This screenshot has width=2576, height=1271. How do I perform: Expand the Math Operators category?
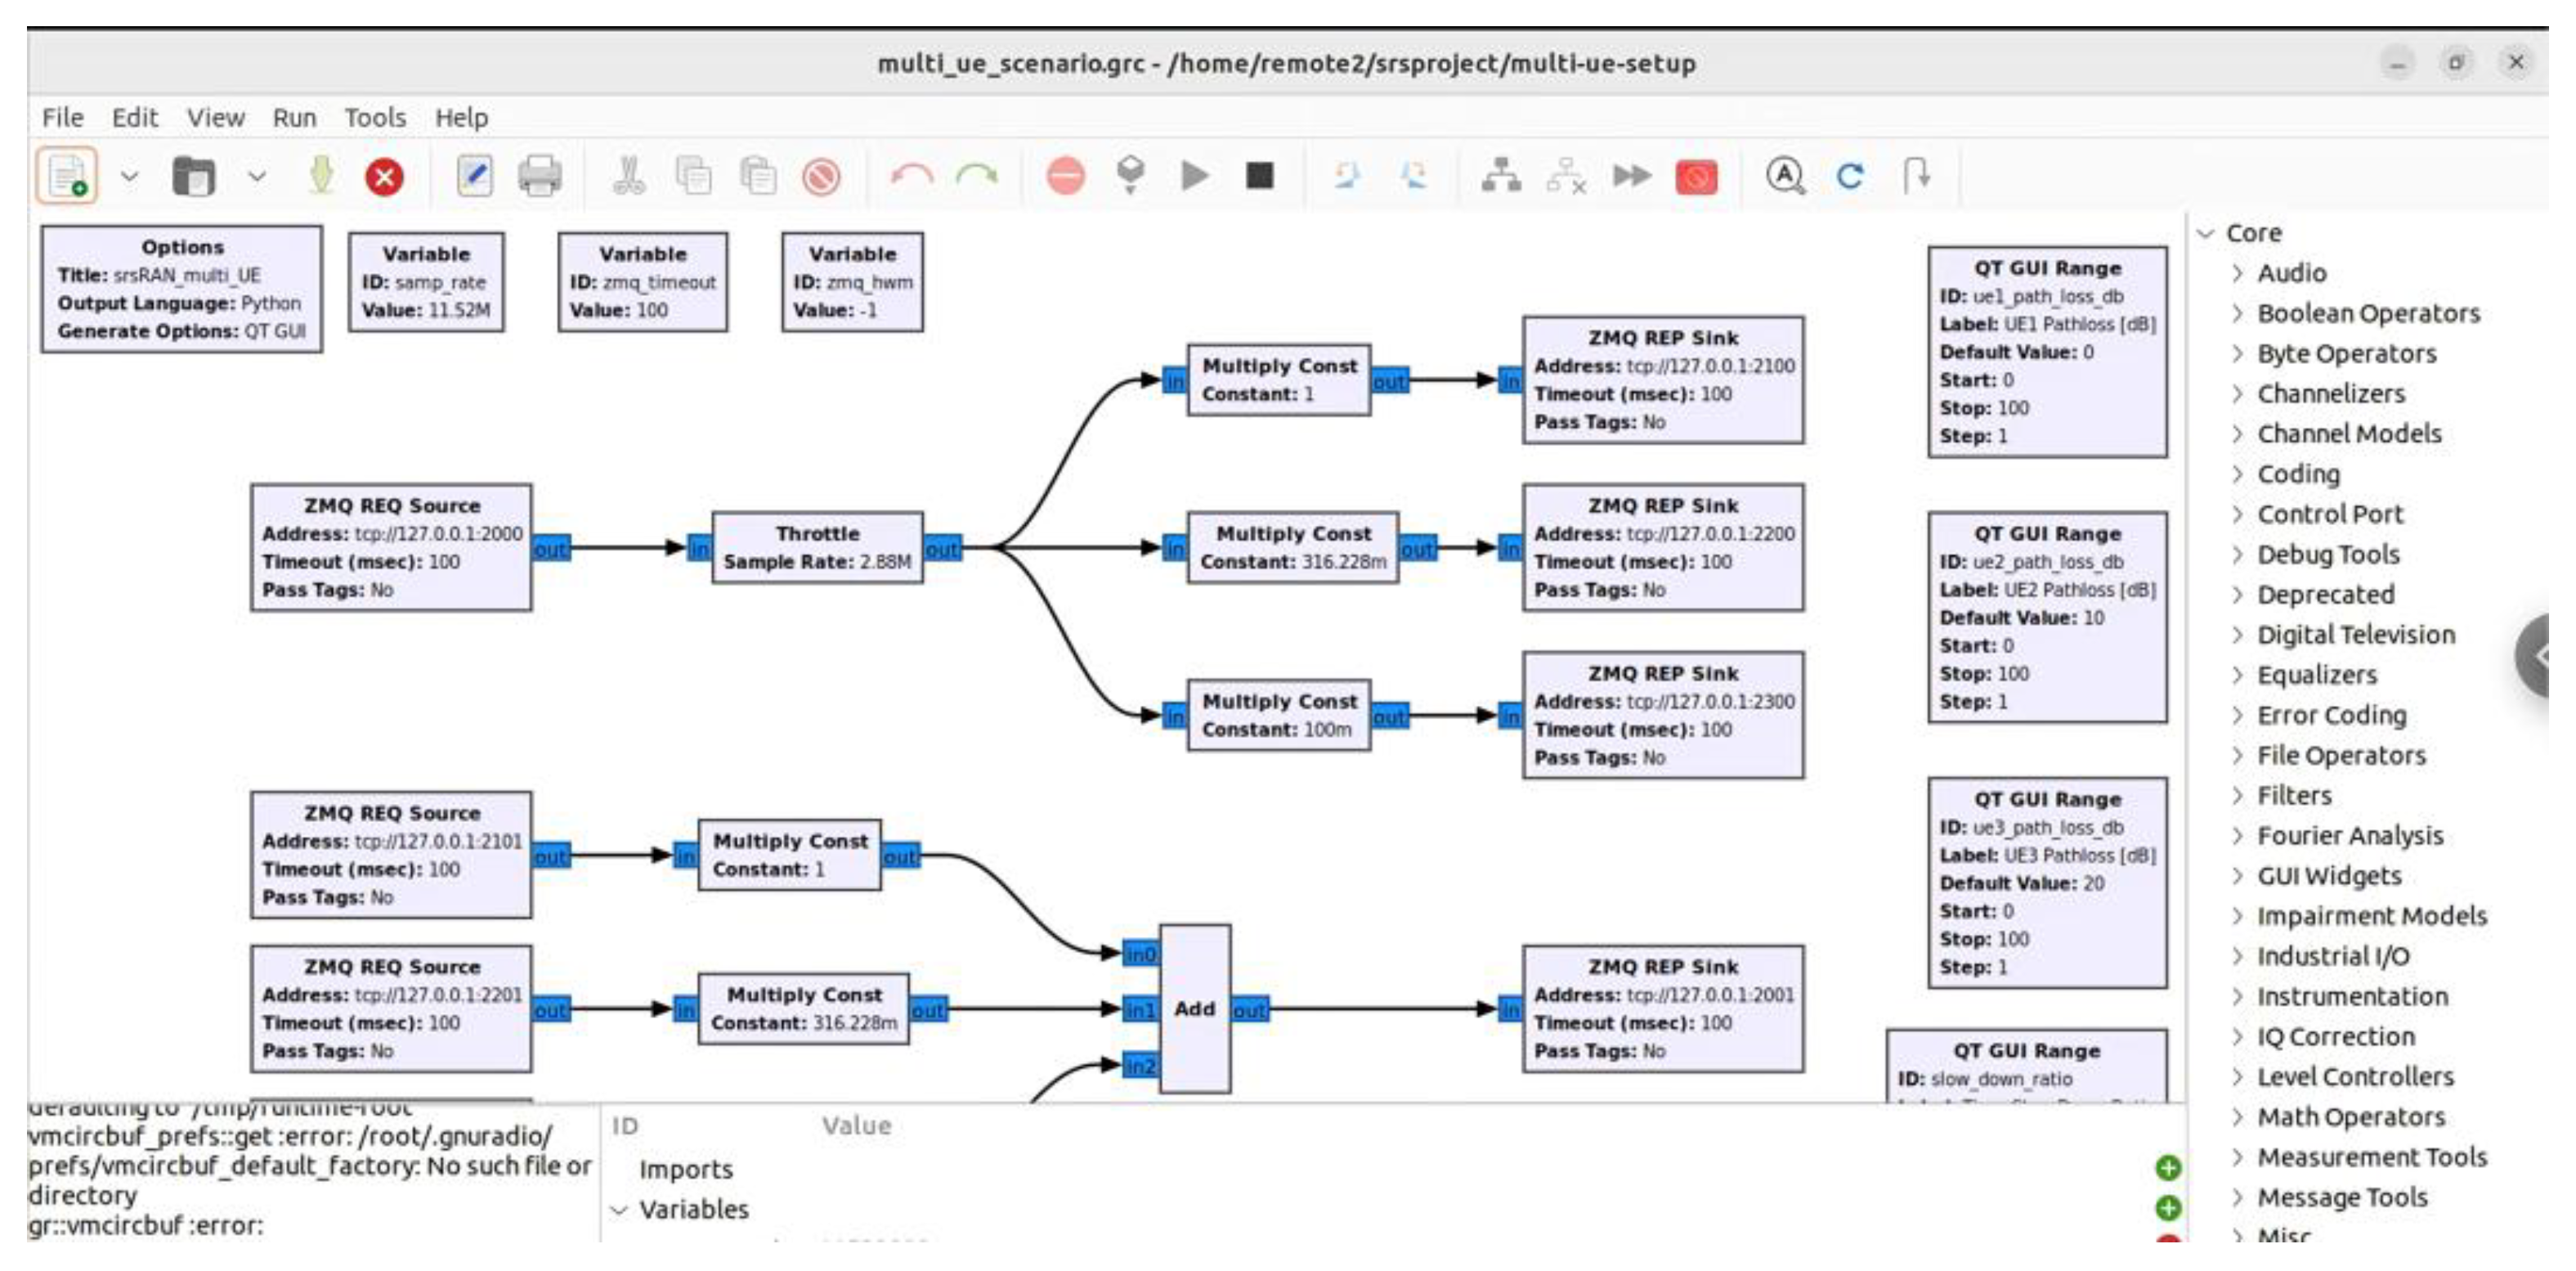pos(2239,1117)
